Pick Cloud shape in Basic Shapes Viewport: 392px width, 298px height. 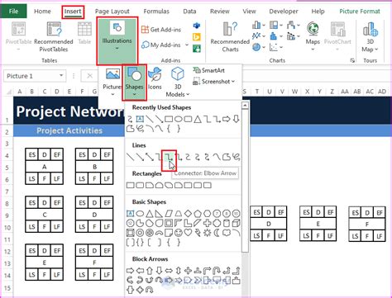[227, 233]
